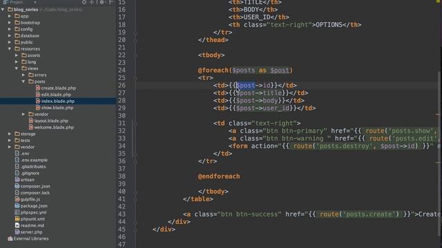Screen dimensions: 442x248
Task: Expand the tests folder arrow
Action: [x=10, y=141]
